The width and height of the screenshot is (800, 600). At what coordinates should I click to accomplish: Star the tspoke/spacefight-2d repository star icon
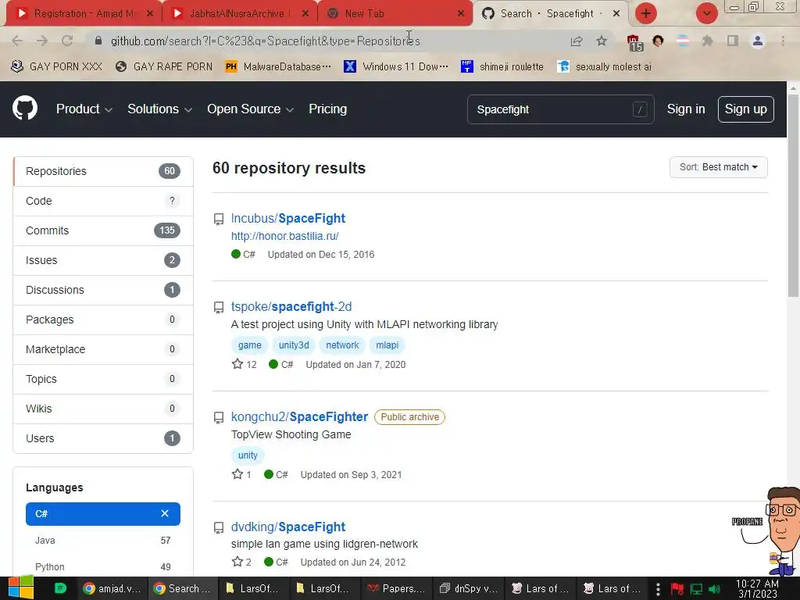[x=237, y=364]
